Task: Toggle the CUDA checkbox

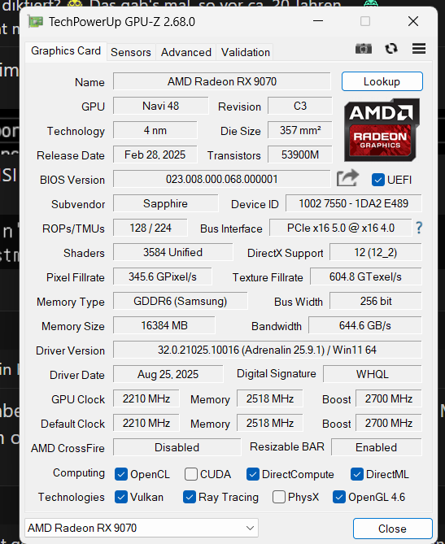Action: click(191, 474)
